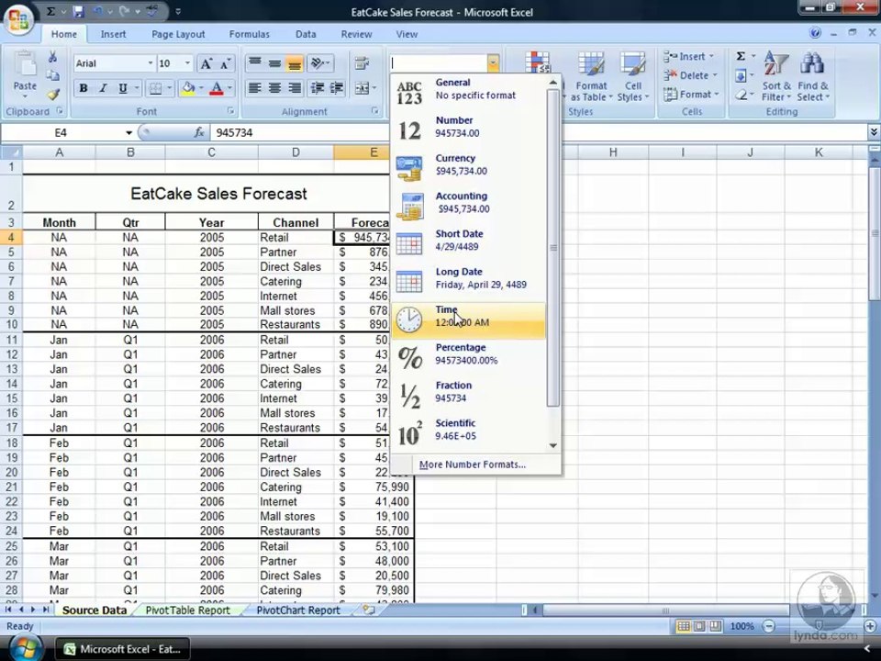Toggle Top Align vertical alignment
The height and width of the screenshot is (661, 881).
click(x=254, y=63)
